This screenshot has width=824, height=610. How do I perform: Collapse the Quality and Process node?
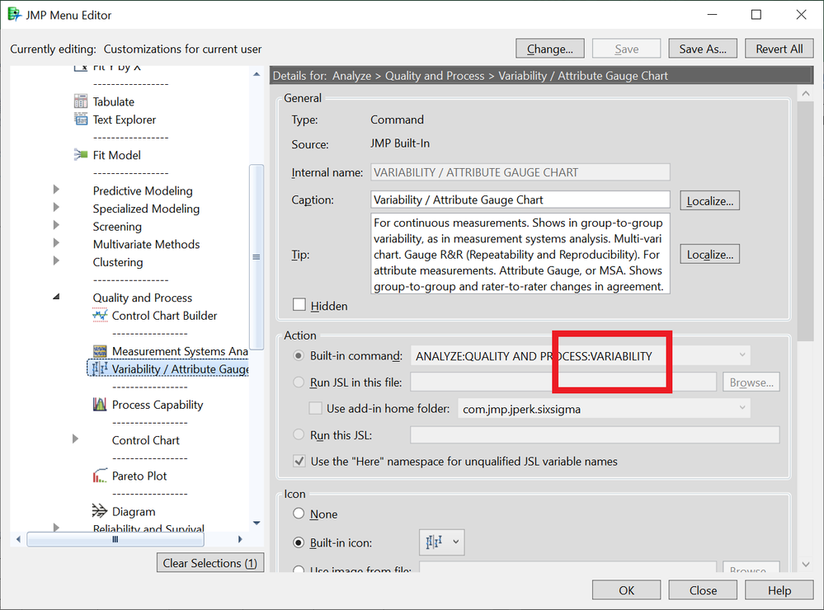[56, 297]
